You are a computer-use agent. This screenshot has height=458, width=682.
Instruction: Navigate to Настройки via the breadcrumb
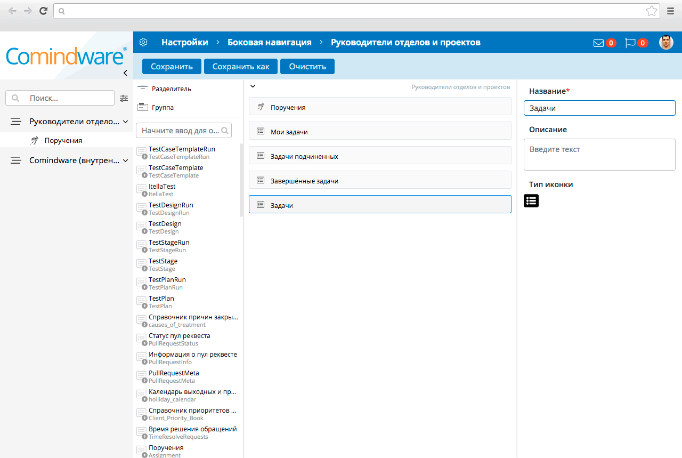(x=184, y=42)
